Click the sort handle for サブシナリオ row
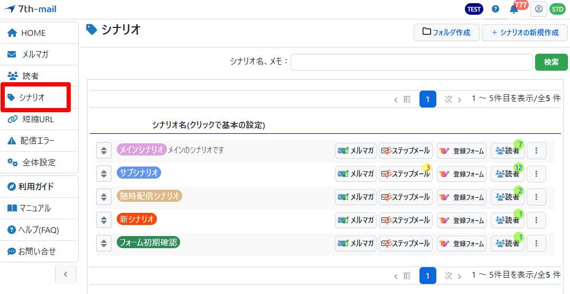This screenshot has height=294, width=570. [104, 174]
